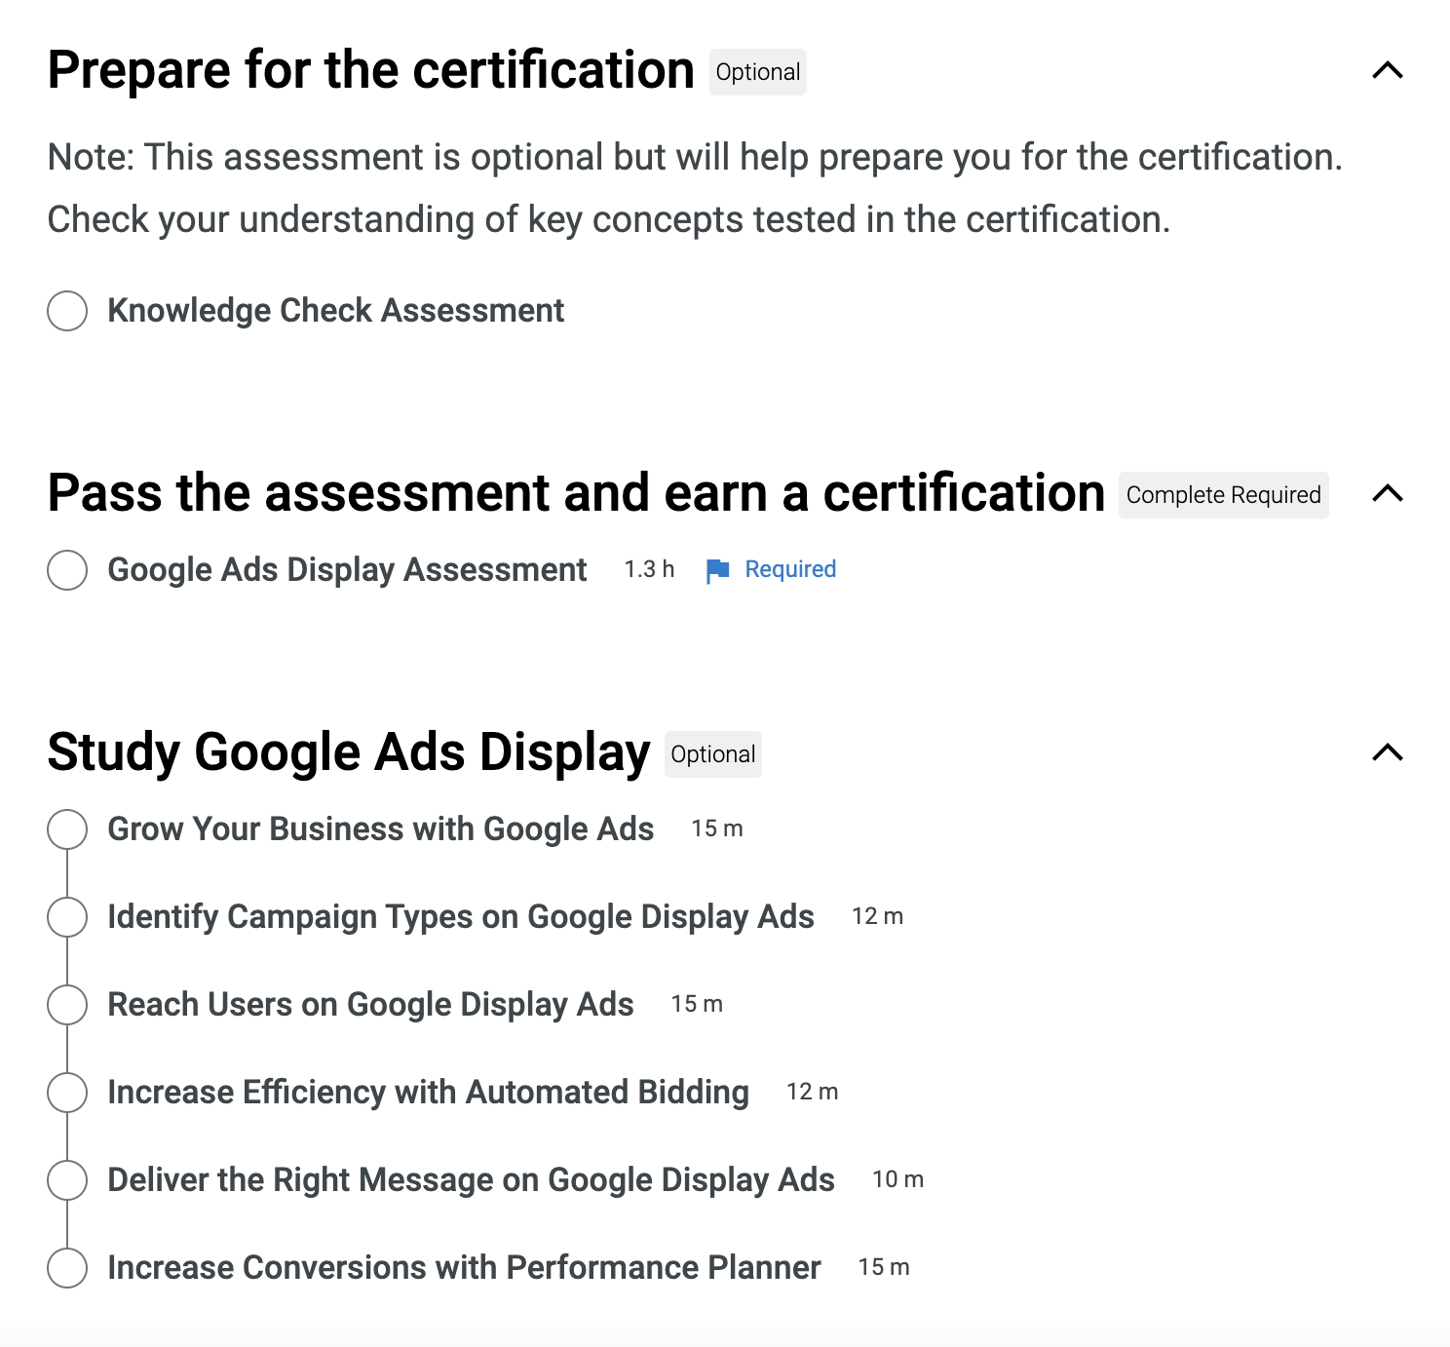Click the blue Required flag icon
Screen dimensions: 1450x1347
718,570
